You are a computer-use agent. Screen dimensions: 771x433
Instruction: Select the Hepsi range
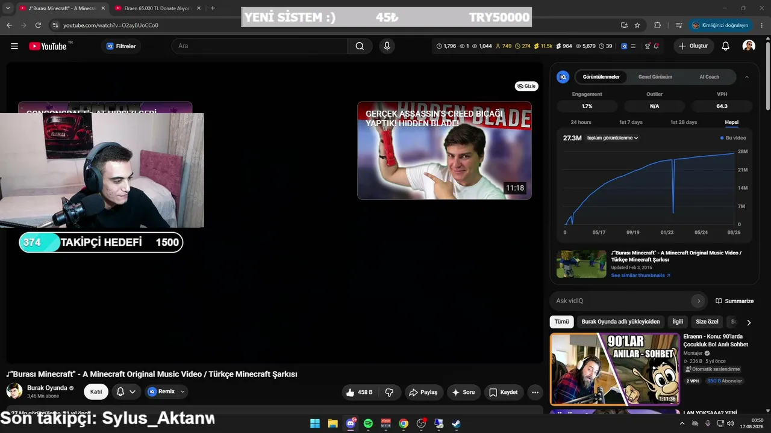point(731,122)
